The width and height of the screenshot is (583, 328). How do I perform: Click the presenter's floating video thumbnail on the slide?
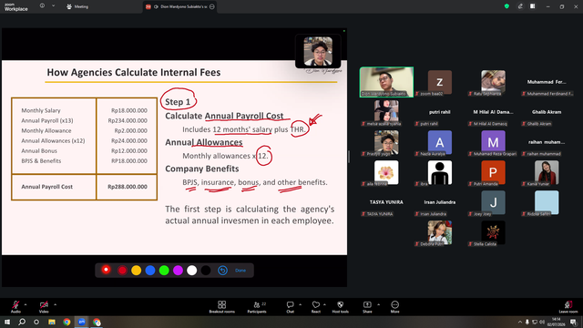point(318,51)
